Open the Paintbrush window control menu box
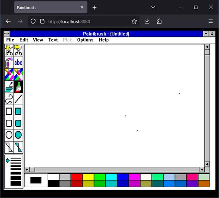Image resolution: width=219 pixels, height=198 pixels. 7,34
